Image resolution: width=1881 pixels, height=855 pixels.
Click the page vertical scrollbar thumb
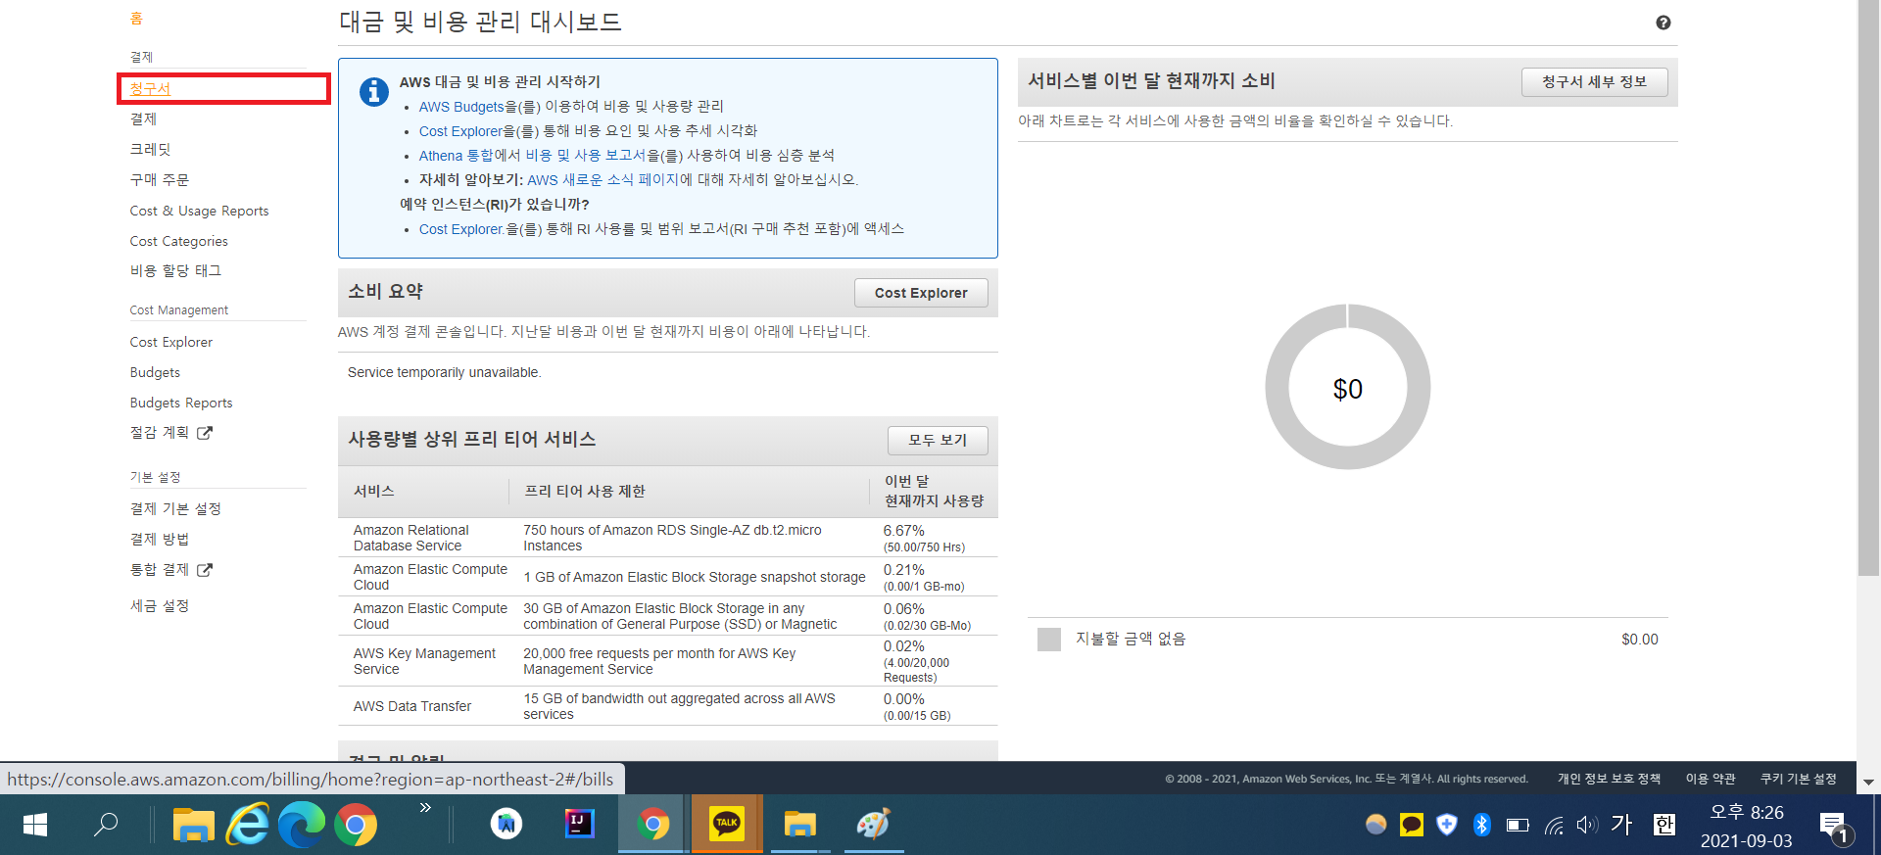click(x=1868, y=288)
